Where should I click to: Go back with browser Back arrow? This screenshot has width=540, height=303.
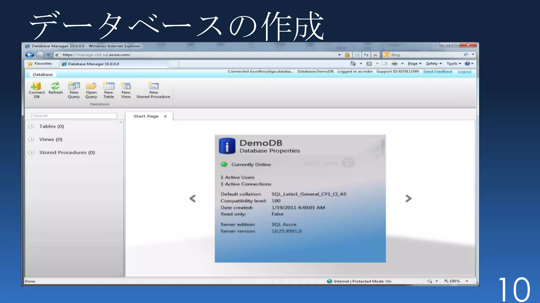30,55
